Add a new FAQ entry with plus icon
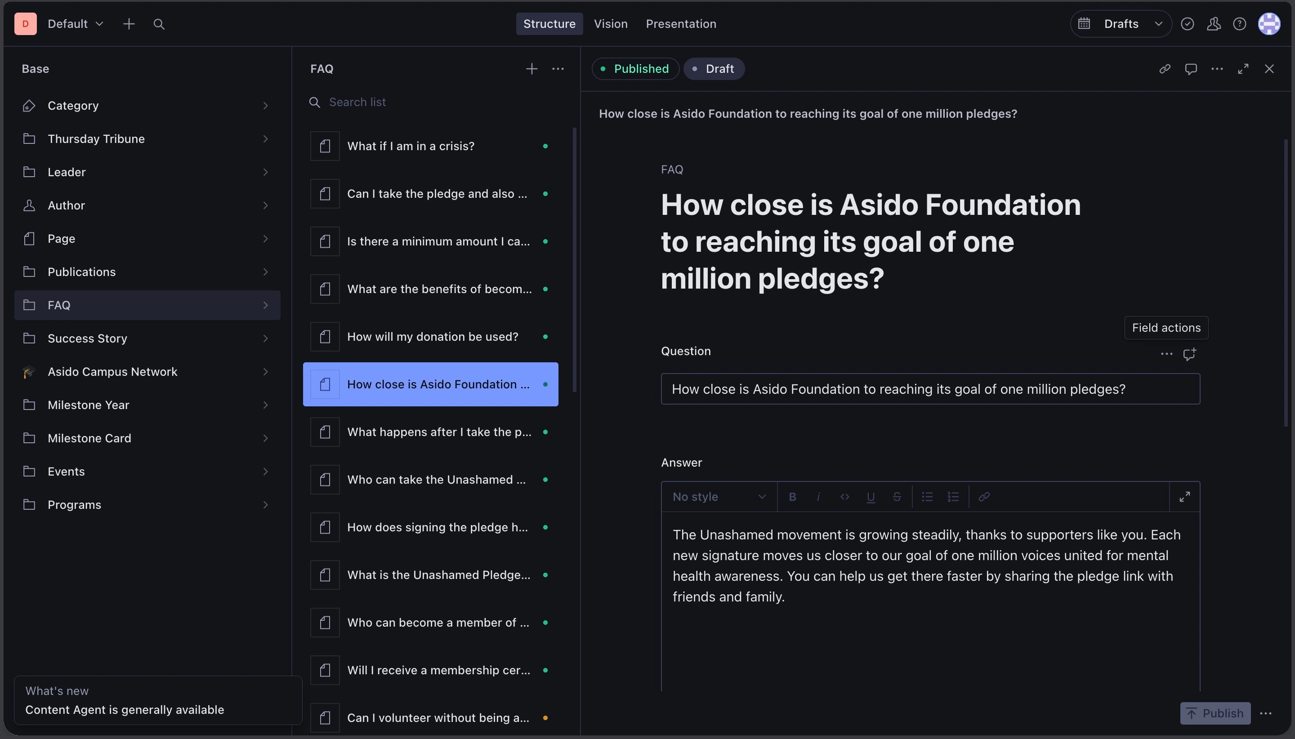The width and height of the screenshot is (1295, 739). tap(531, 68)
